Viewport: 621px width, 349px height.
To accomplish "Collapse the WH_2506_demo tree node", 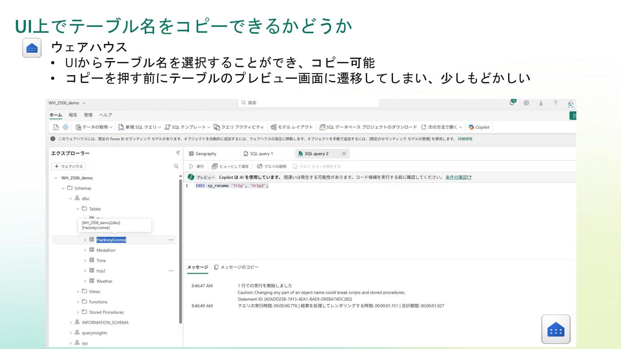I will click(x=56, y=178).
